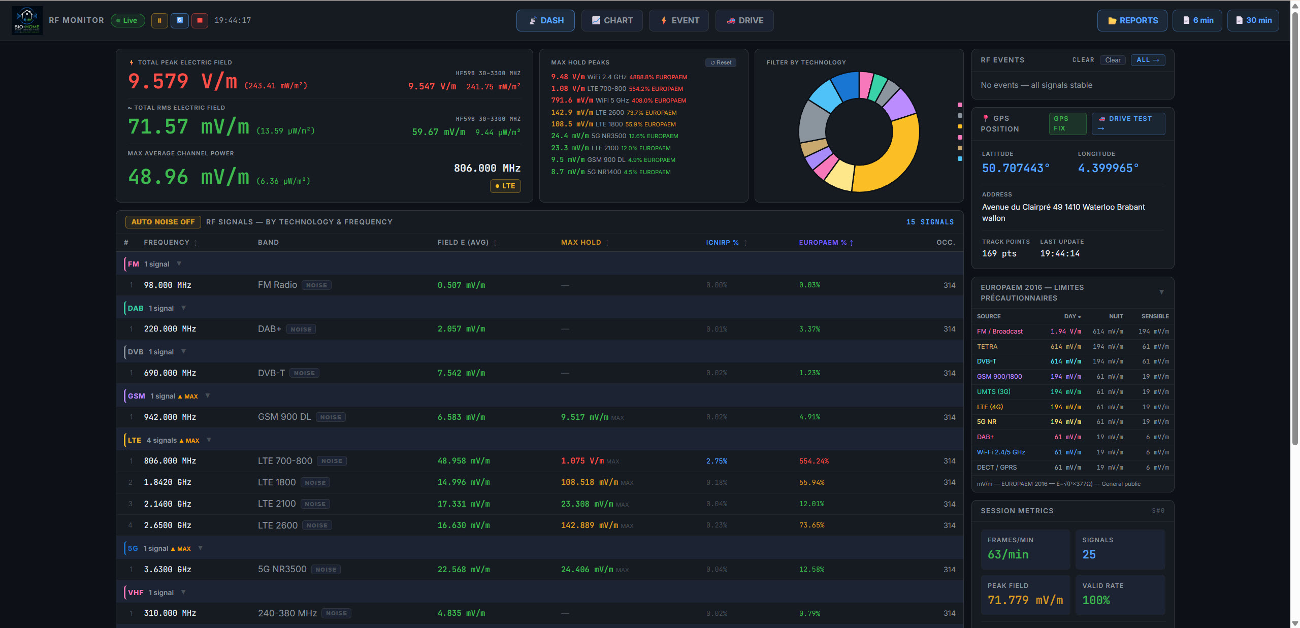Click the lightning icon beside Total Peak Electric Field
This screenshot has width=1300, height=628.
coord(132,62)
